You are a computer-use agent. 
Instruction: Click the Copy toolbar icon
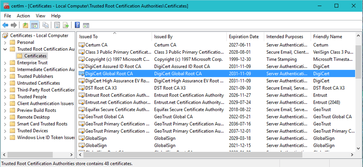[x=46, y=25]
